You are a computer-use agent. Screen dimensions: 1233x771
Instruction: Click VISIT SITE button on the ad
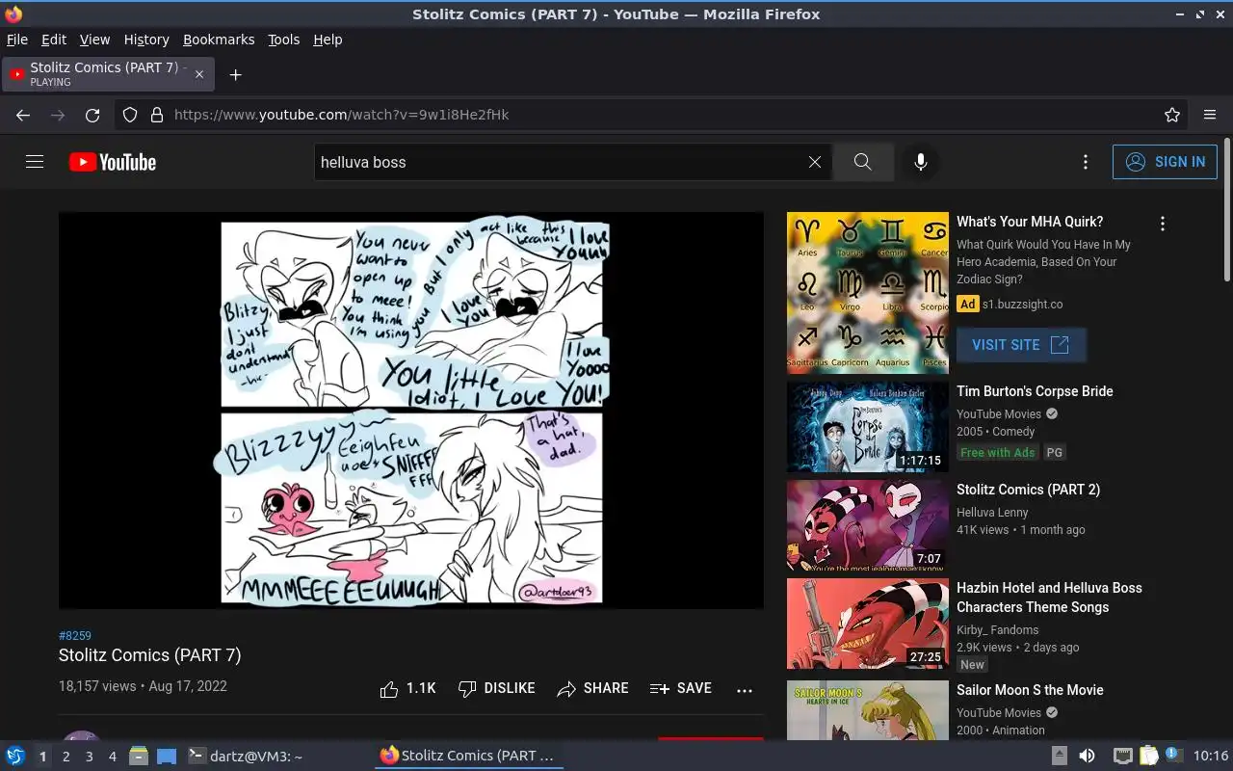tap(1021, 345)
